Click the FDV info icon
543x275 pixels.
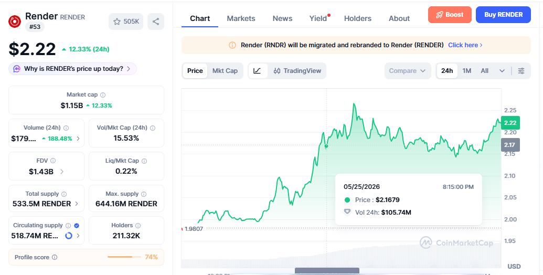point(53,161)
